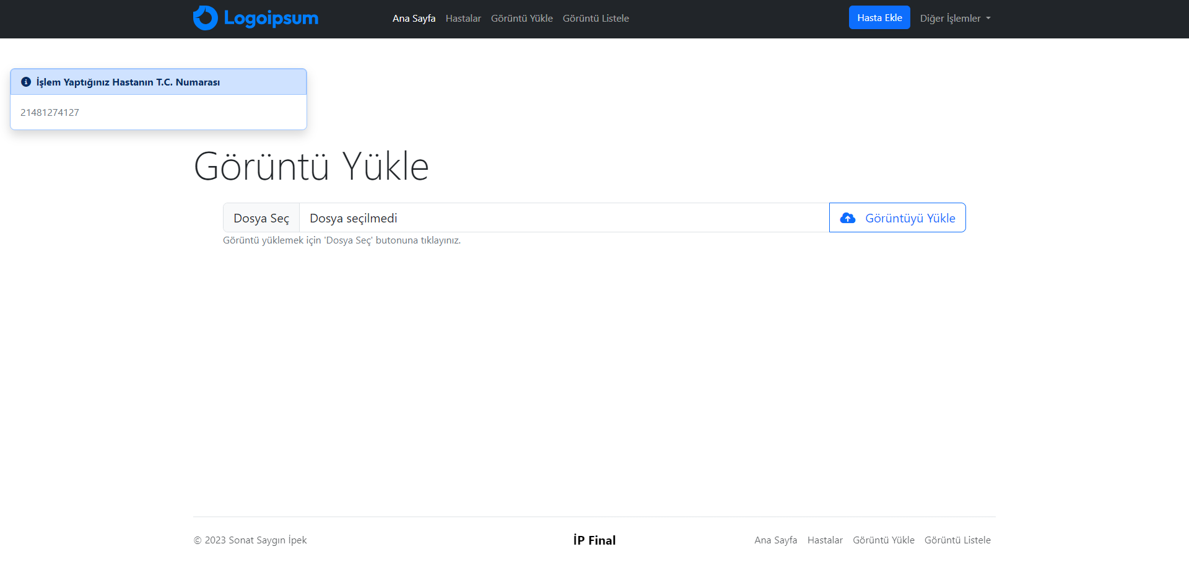The image size is (1189, 575).
Task: Open Hastalar from the navigation bar
Action: [463, 18]
